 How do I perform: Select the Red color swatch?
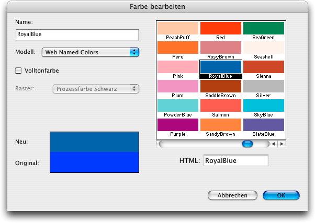pos(221,28)
